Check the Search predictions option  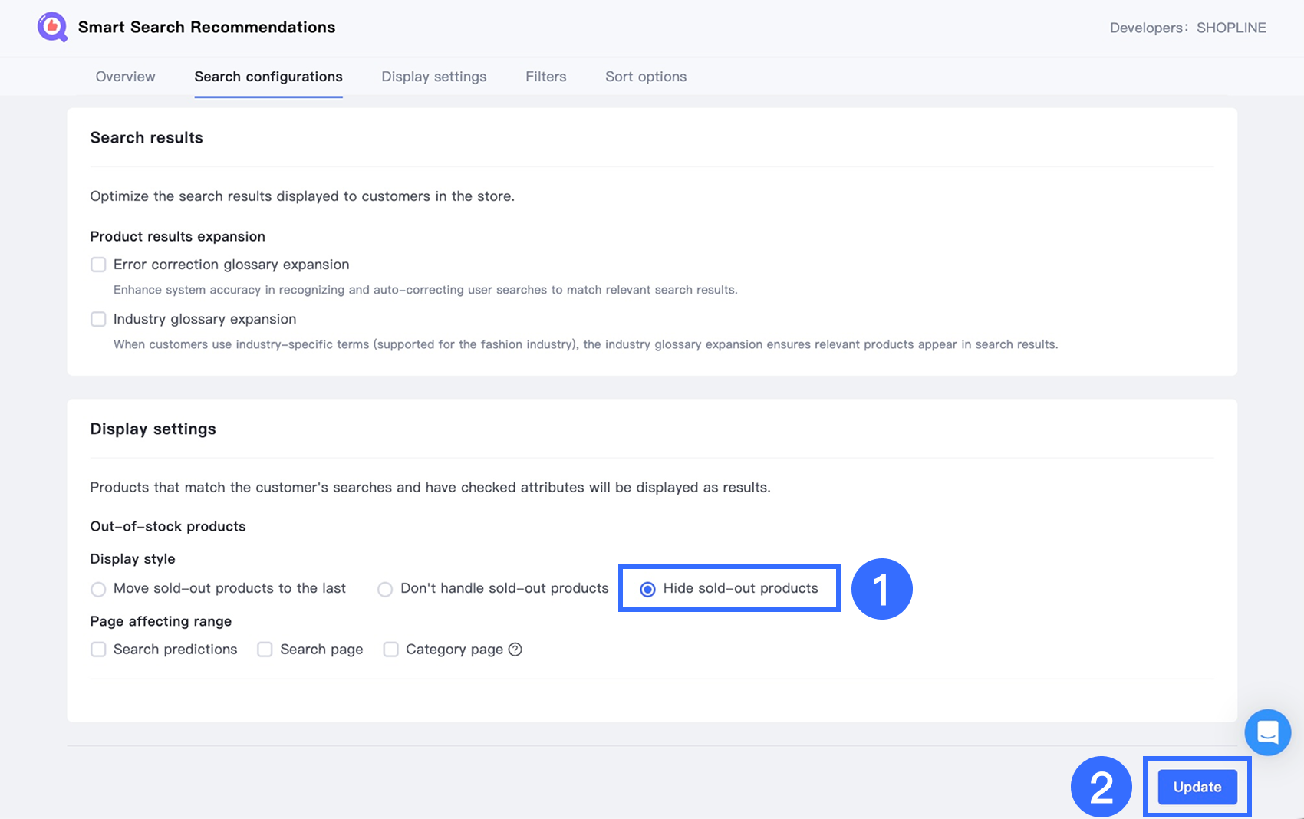(x=98, y=650)
